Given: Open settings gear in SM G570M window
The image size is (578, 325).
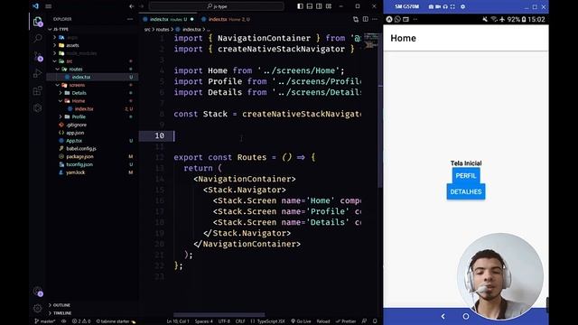Looking at the screenshot, I should (462, 6).
